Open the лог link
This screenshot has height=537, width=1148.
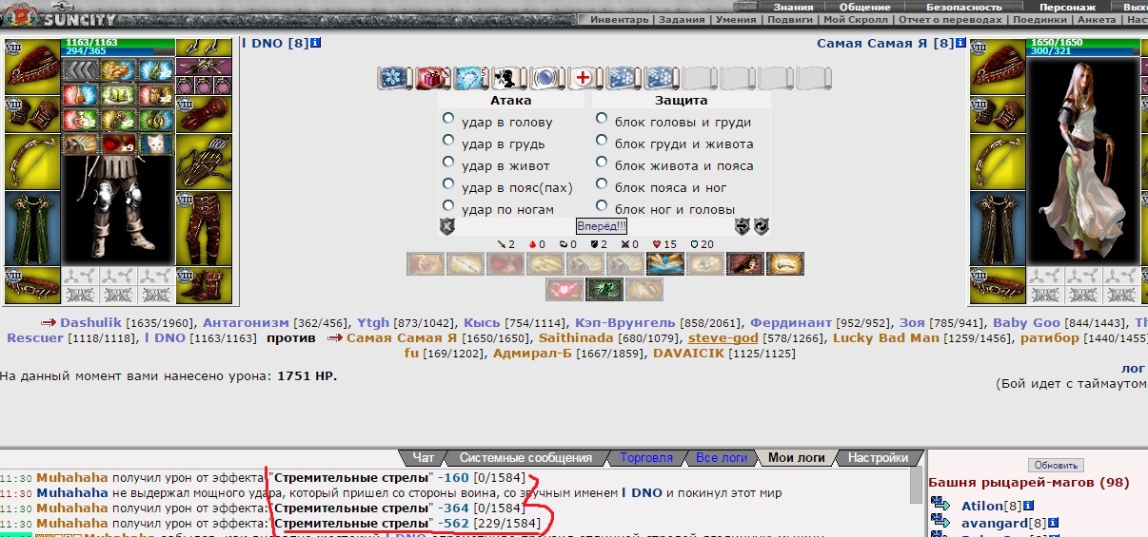1135,369
